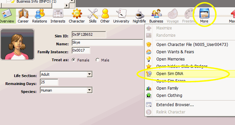Click the tree vertical scrollbar down arrow
The height and width of the screenshot is (125, 235).
[x=72, y=1]
